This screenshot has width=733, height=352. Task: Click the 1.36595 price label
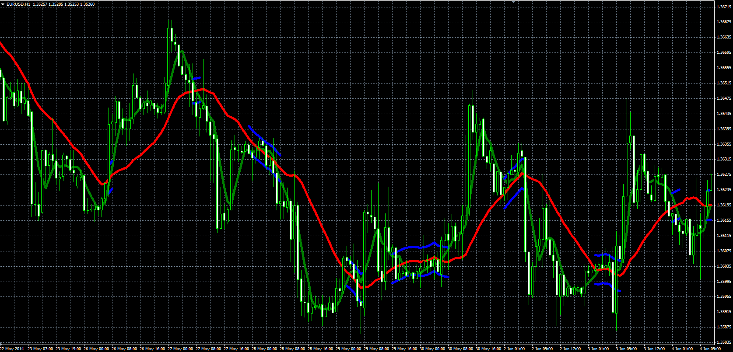(724, 52)
